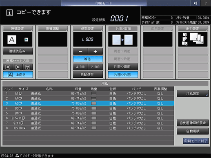Click the info icon beside コピーできます
This screenshot has height=158, width=211.
(9, 13)
